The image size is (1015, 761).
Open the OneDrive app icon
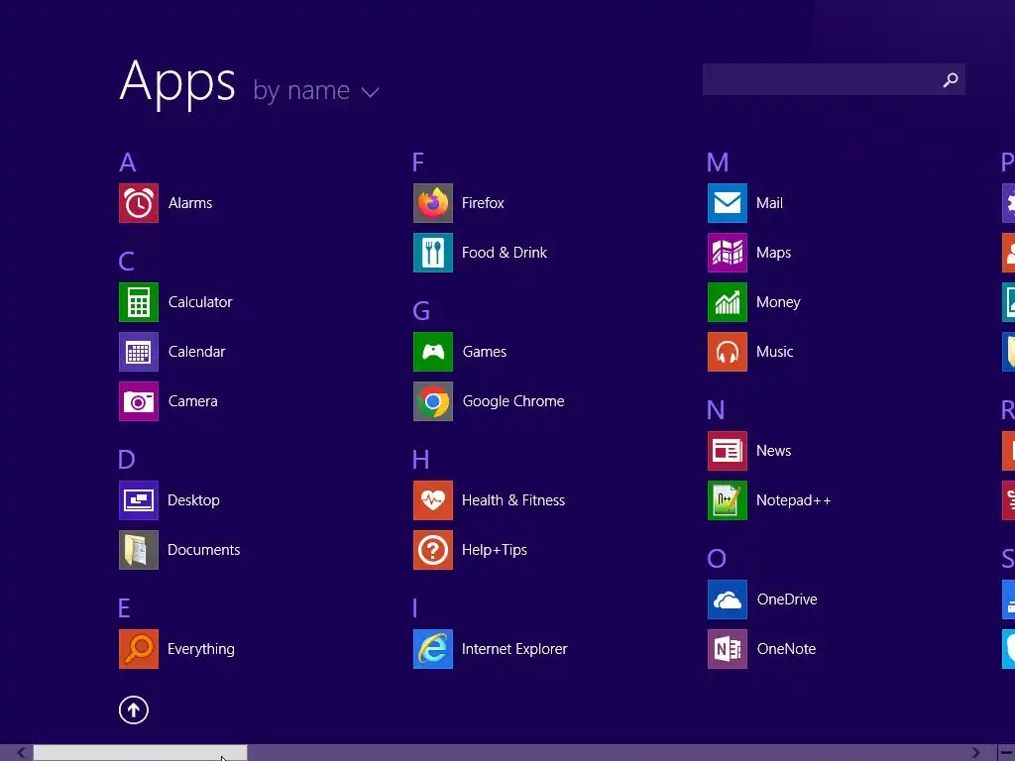(728, 599)
